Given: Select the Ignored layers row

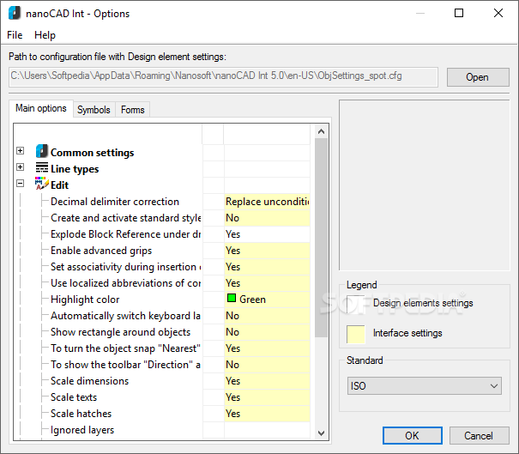Looking at the screenshot, I should (x=82, y=430).
